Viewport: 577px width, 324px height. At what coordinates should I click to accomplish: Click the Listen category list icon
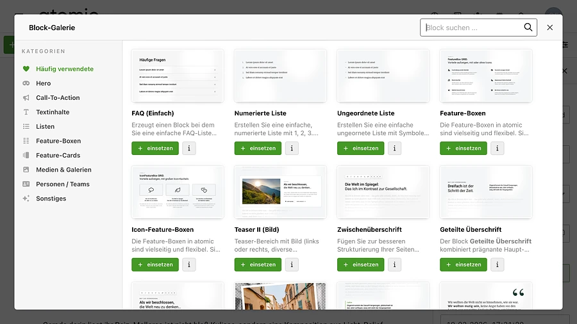tap(26, 127)
